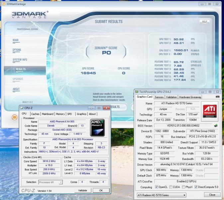Click the Instructions field in CPU-Z
This screenshot has height=200, width=224.
(x=73, y=152)
